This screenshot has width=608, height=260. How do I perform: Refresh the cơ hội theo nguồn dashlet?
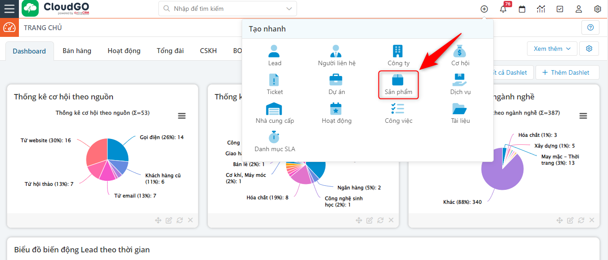[x=180, y=220]
